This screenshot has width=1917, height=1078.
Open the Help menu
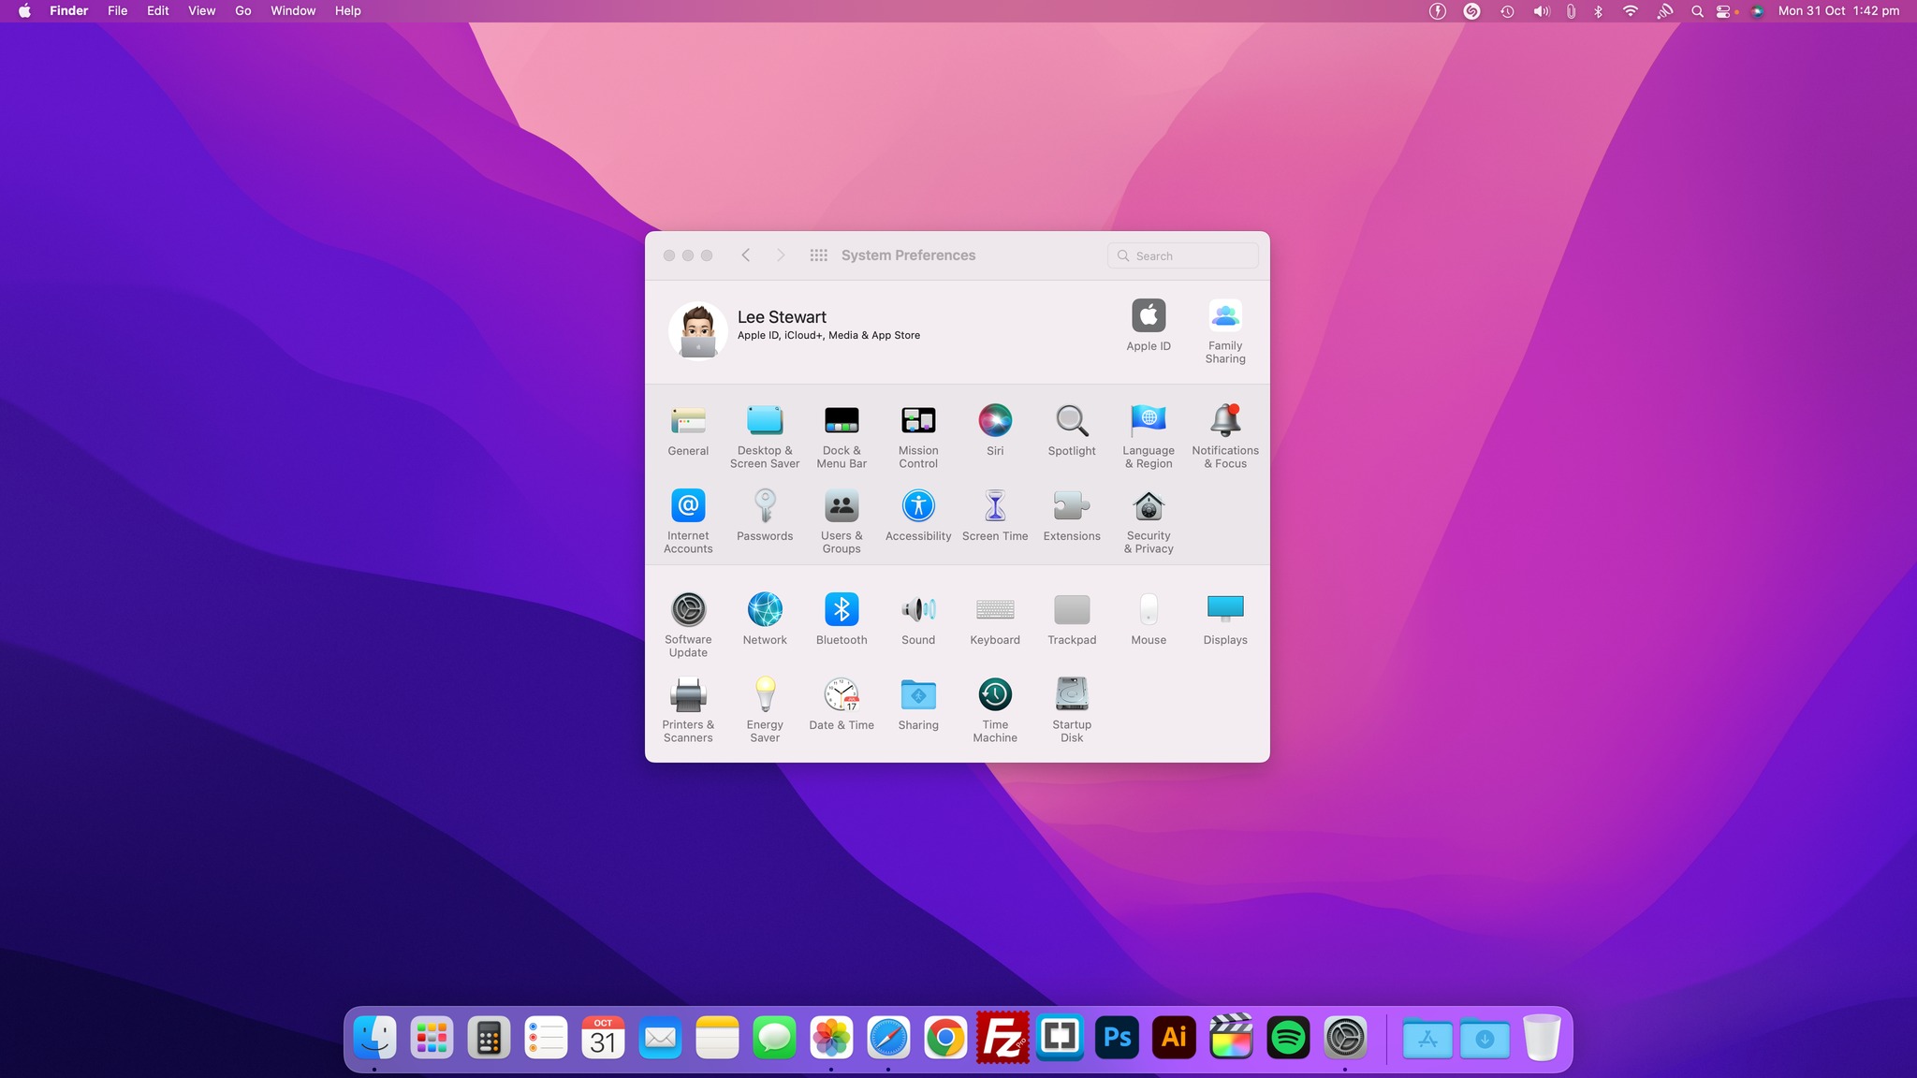tap(348, 11)
